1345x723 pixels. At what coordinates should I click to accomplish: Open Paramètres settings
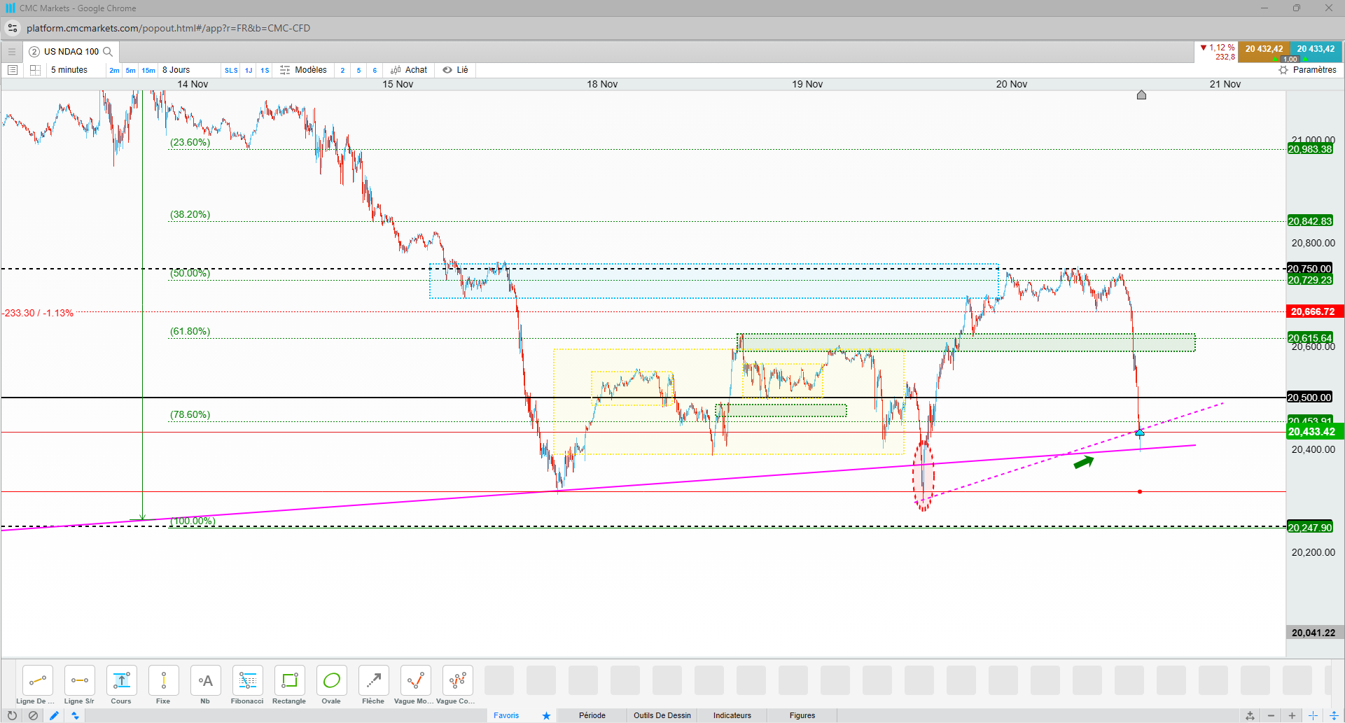[x=1307, y=70]
